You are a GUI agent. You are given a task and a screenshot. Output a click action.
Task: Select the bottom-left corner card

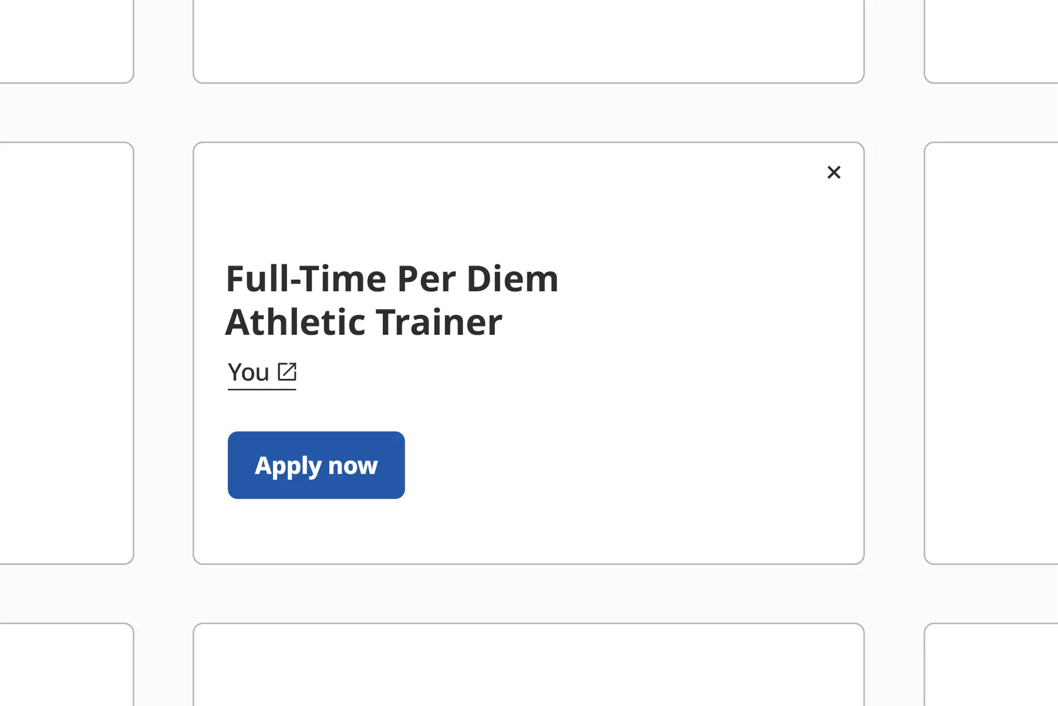(x=66, y=664)
